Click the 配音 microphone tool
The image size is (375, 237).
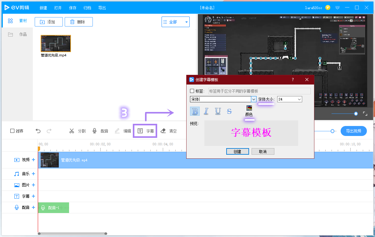coord(100,131)
